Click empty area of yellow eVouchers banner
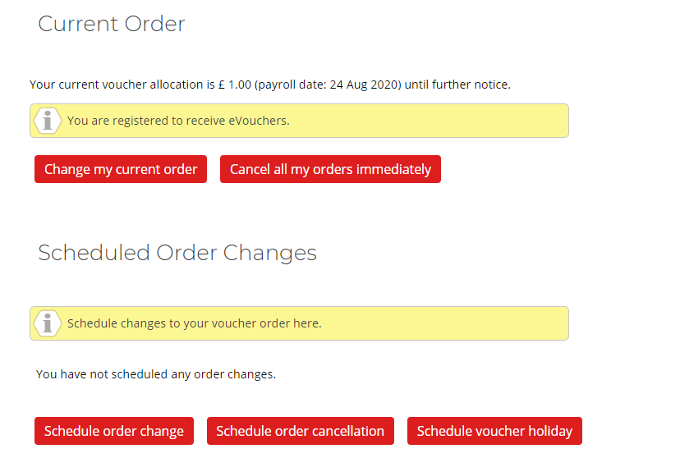 430,121
